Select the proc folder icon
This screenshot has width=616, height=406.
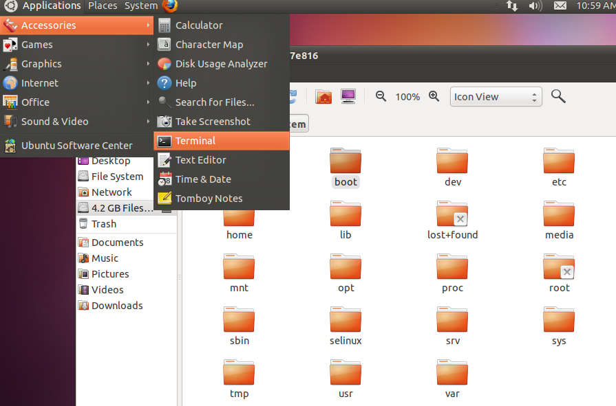[x=452, y=267]
